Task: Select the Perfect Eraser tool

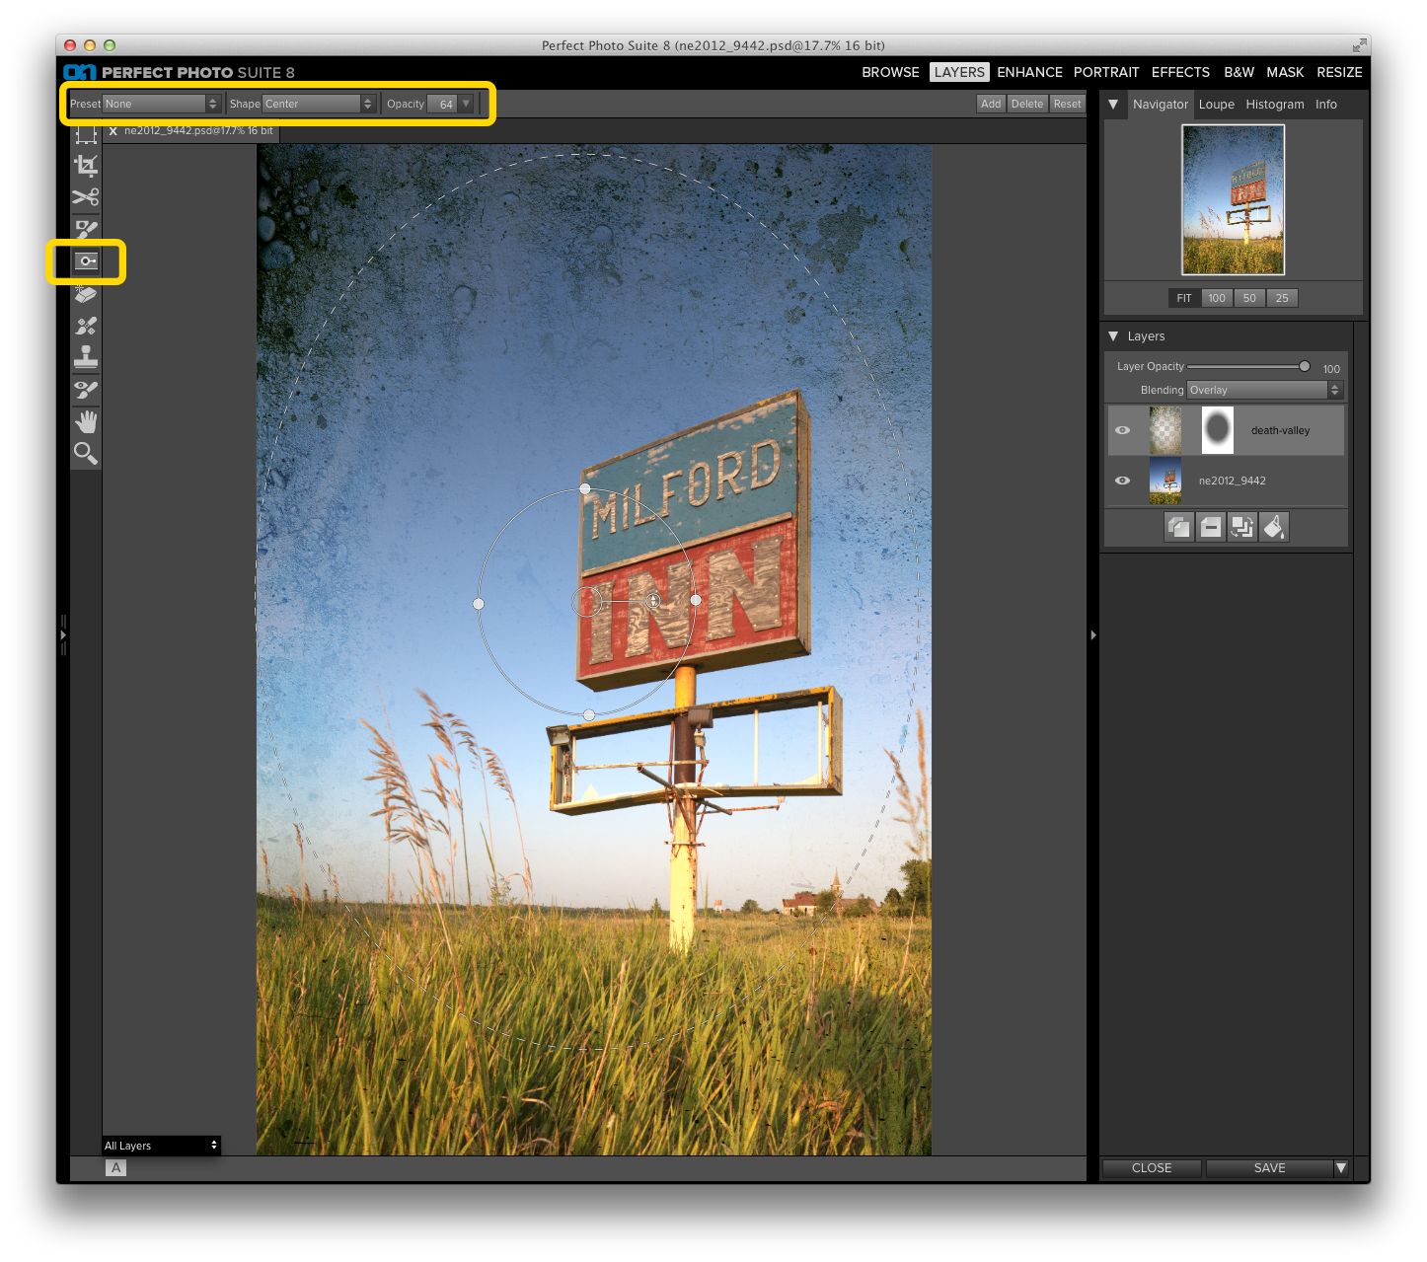Action: (x=86, y=294)
